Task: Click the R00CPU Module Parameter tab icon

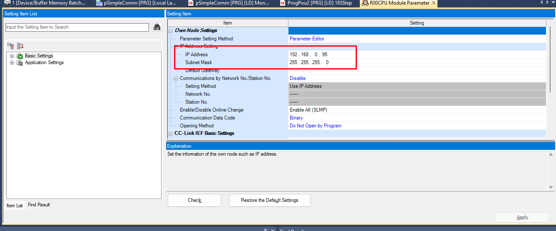Action: pyautogui.click(x=365, y=3)
